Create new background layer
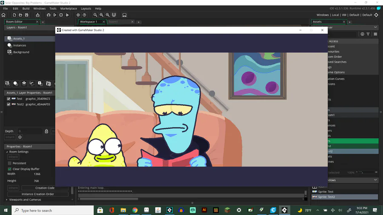Image resolution: width=383 pixels, height=215 pixels. point(7,83)
